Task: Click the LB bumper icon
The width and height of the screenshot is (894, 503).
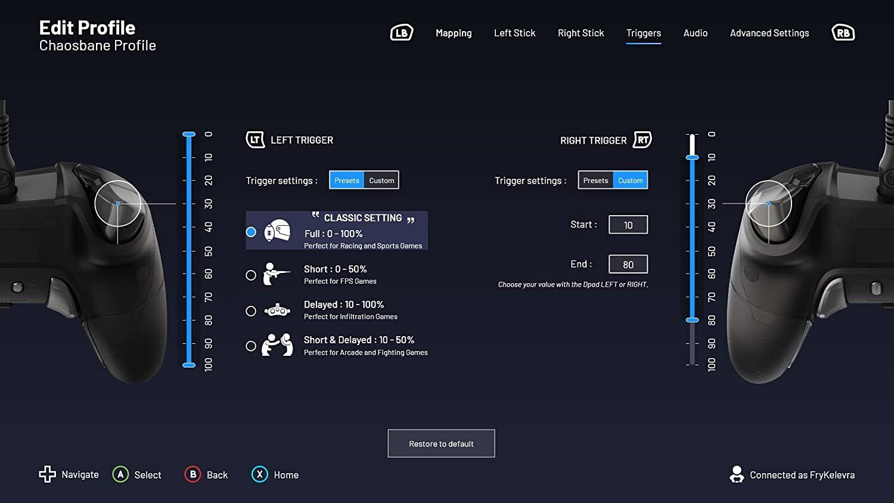Action: coord(401,33)
